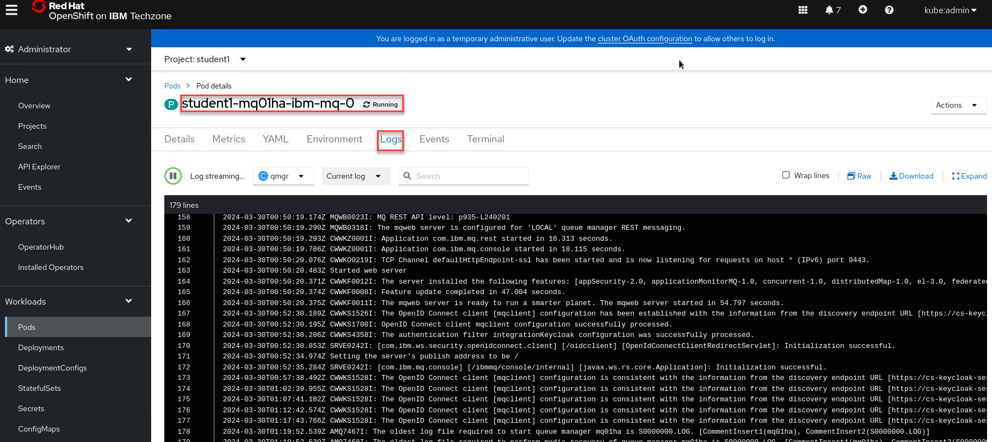Image resolution: width=992 pixels, height=442 pixels.
Task: Click the plus import icon
Action: click(x=862, y=10)
